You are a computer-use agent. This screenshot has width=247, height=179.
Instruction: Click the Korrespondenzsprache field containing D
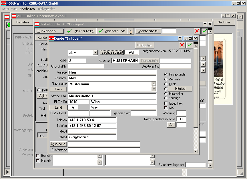click(181, 119)
